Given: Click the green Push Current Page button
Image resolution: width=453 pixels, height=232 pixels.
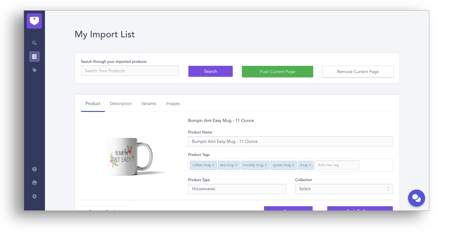Looking at the screenshot, I should click(x=277, y=72).
